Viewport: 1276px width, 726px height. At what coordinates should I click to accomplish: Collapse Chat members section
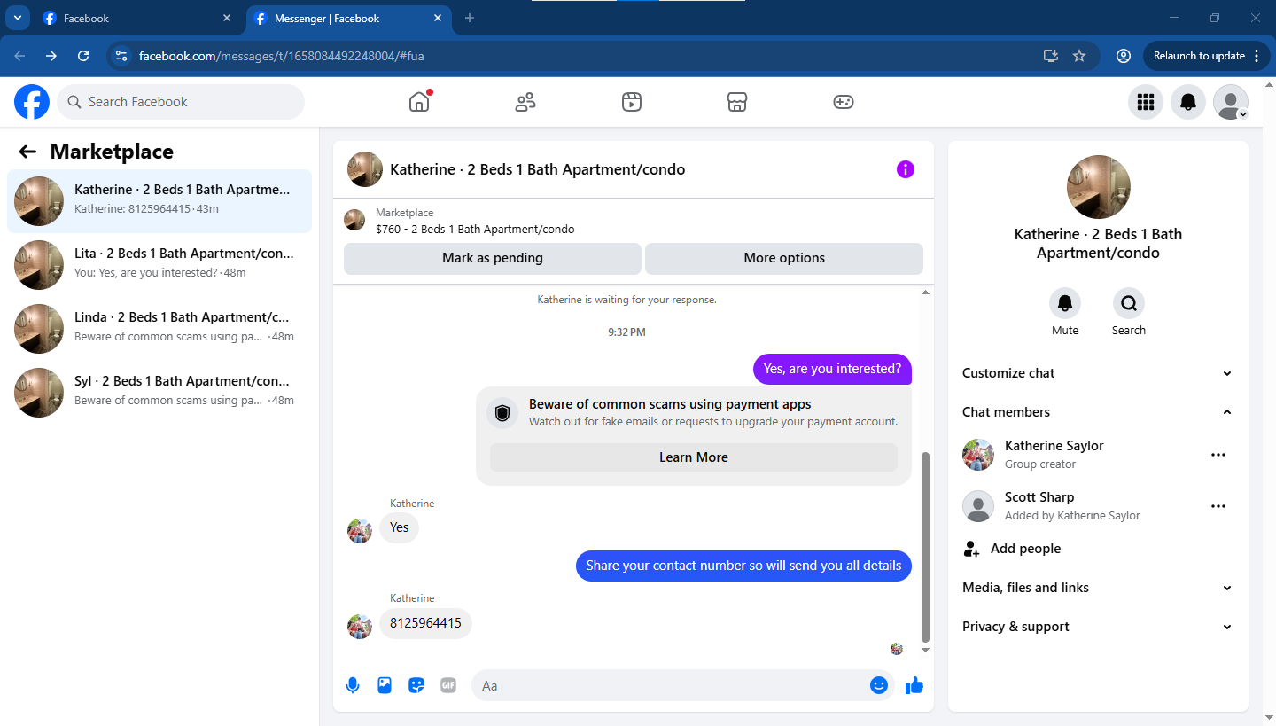tap(1098, 412)
